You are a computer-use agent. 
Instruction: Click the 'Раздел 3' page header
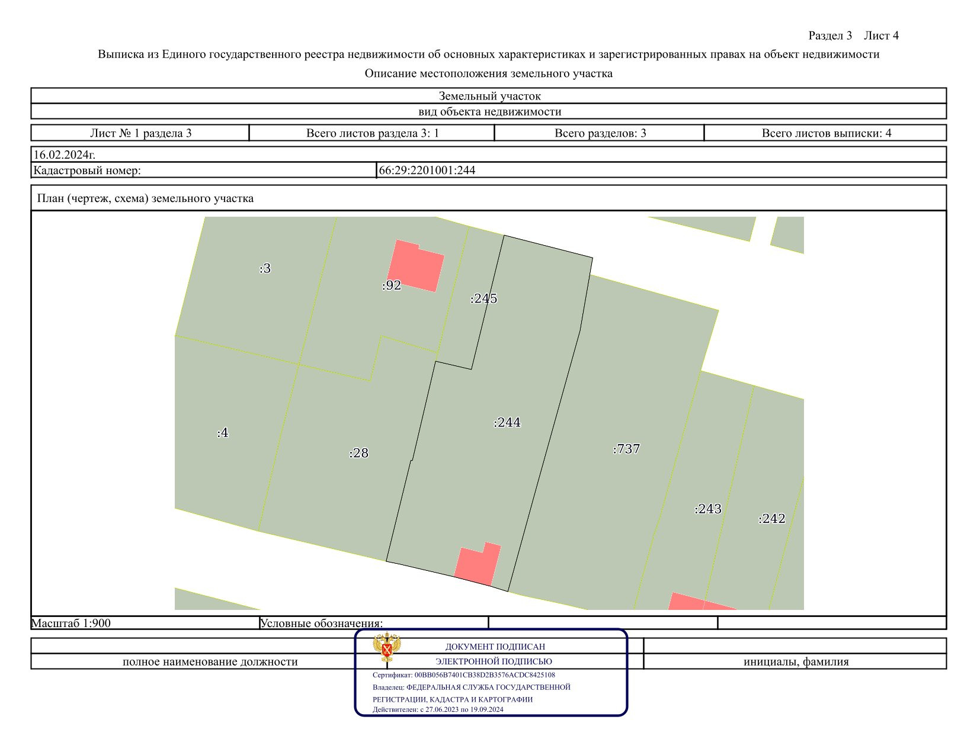pos(830,36)
